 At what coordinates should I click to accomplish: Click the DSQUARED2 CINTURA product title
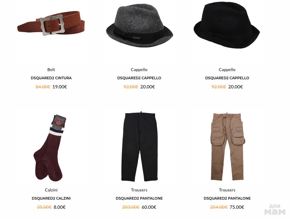[x=51, y=78]
